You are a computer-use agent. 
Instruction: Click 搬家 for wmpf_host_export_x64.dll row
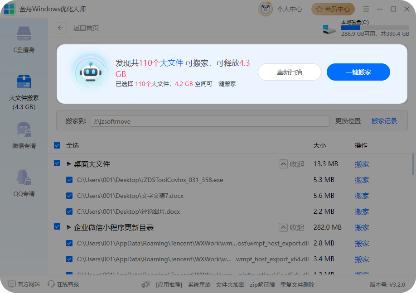[x=362, y=259]
